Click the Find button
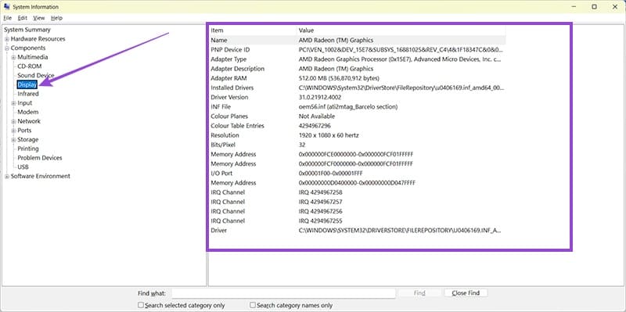Screen dimensions: 626x312 (419, 293)
